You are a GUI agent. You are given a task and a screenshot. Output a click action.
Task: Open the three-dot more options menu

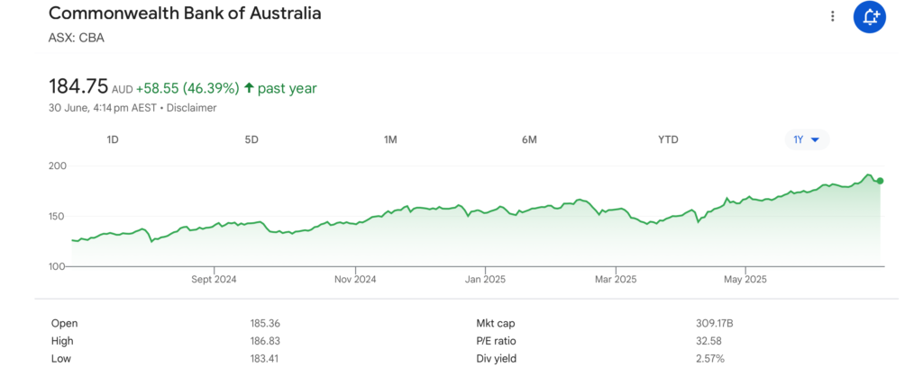tap(832, 16)
